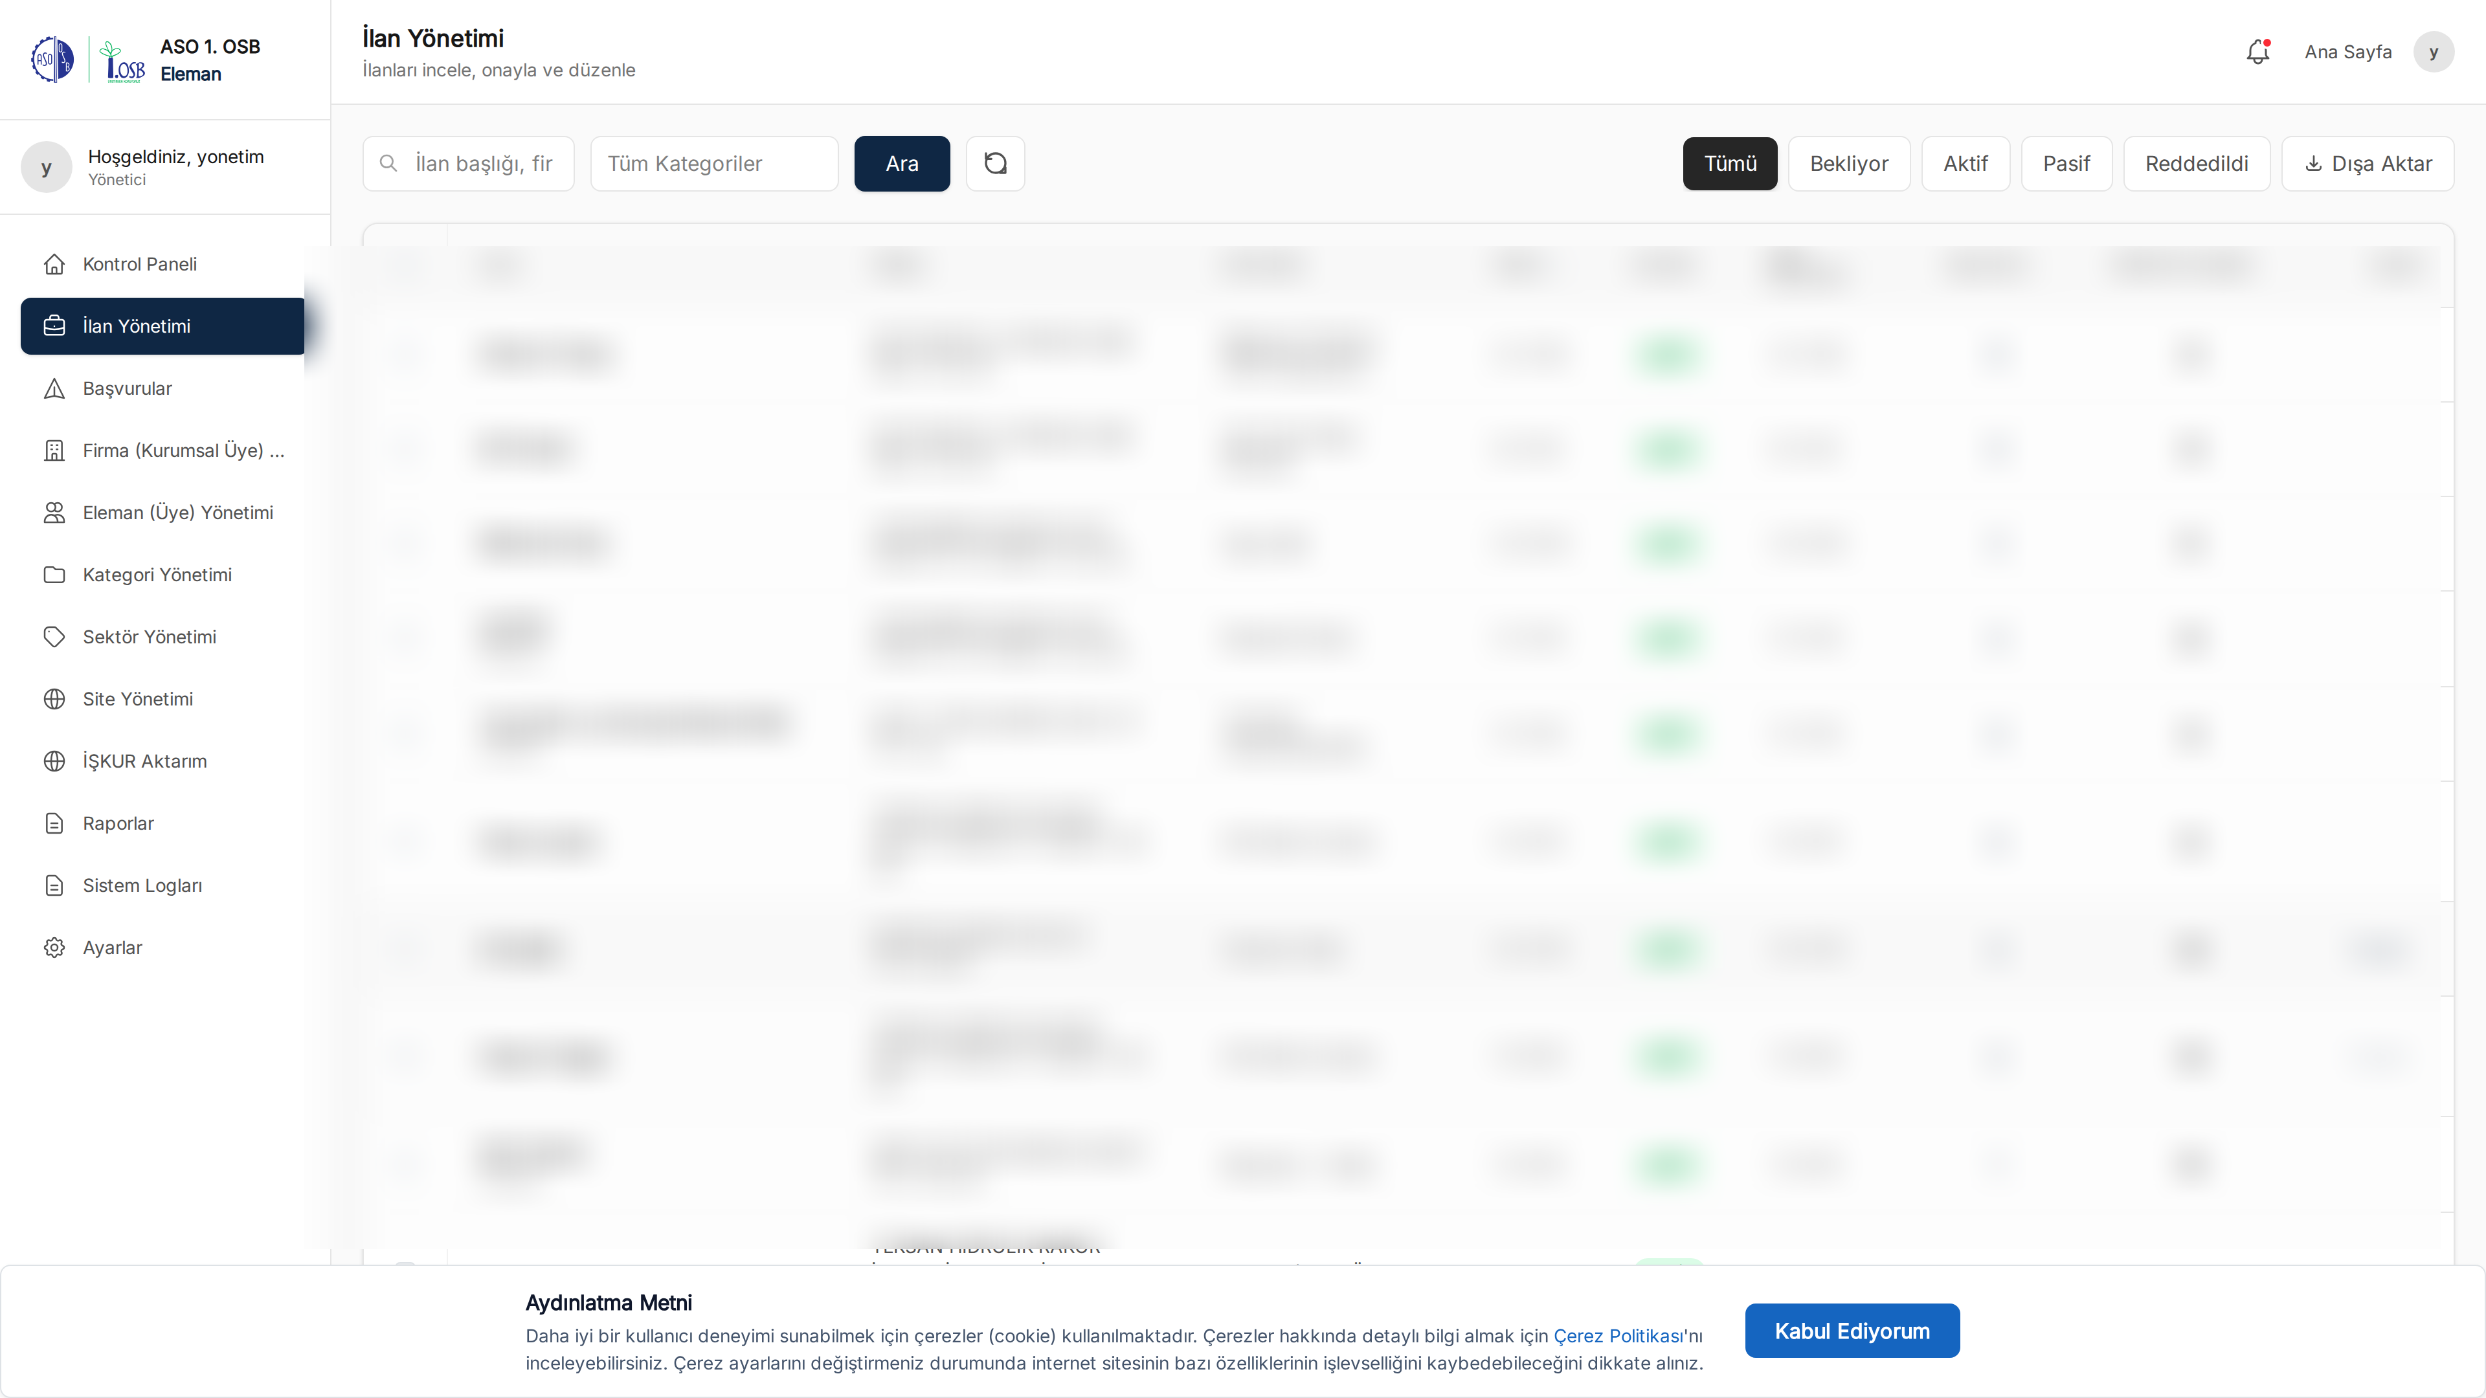The width and height of the screenshot is (2486, 1398).
Task: Open İŞKUR Aktarım page
Action: point(145,761)
